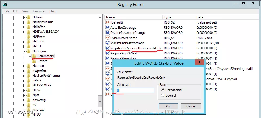Viewport: 261px width, 118px height.
Task: Expand the NdisVirtualBus tree node arrow
Action: point(24,22)
